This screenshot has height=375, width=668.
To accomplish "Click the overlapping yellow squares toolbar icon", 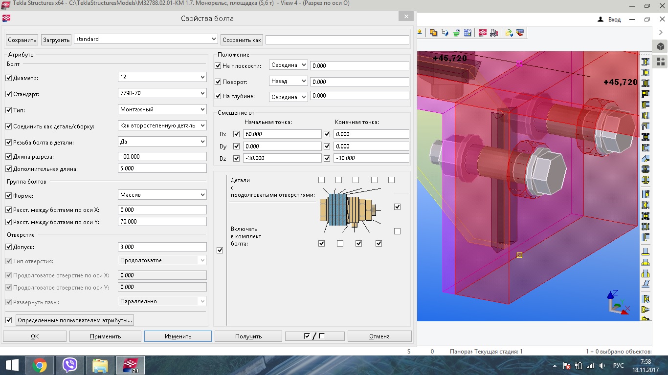I will [x=433, y=33].
